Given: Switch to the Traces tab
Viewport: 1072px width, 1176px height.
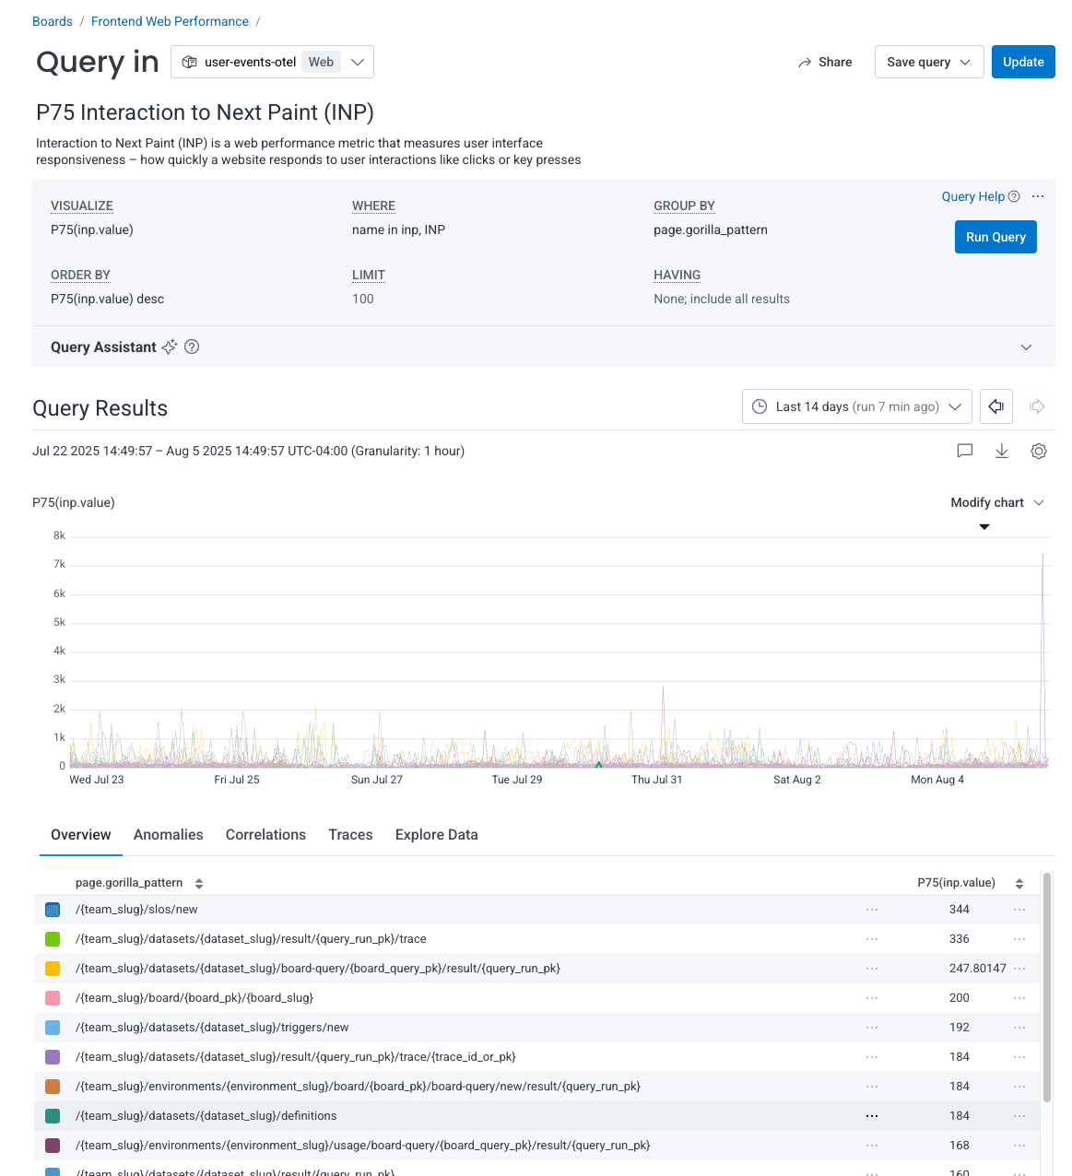Looking at the screenshot, I should click(350, 835).
